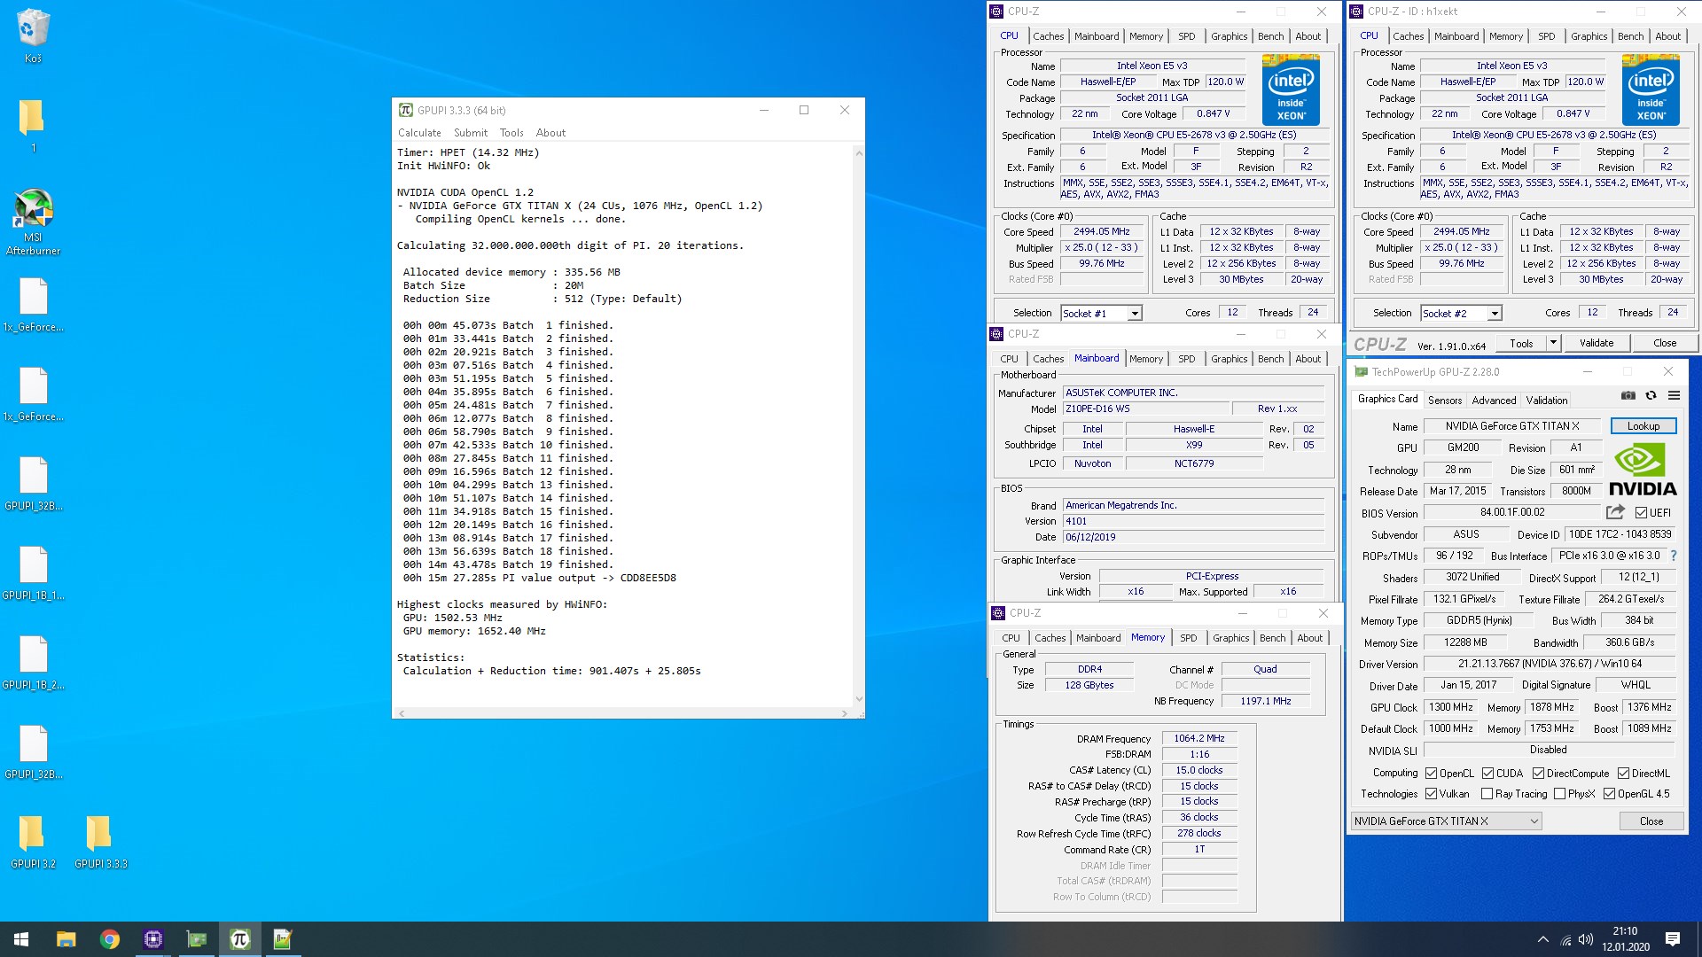Viewport: 1702px width, 957px height.
Task: Toggle the UEFI checkbox in GPU-Z
Action: tap(1641, 513)
